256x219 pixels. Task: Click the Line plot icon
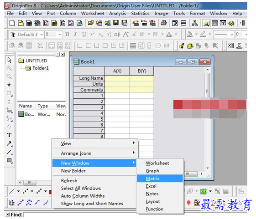(x=12, y=191)
